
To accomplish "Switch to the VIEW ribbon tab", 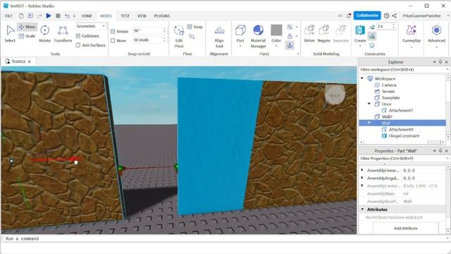I will coord(142,16).
